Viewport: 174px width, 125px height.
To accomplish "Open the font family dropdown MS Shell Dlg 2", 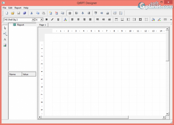I will tap(19, 20).
